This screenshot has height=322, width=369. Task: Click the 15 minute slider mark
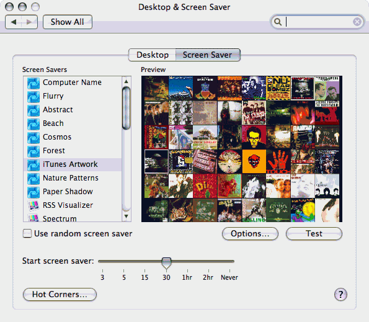click(144, 277)
